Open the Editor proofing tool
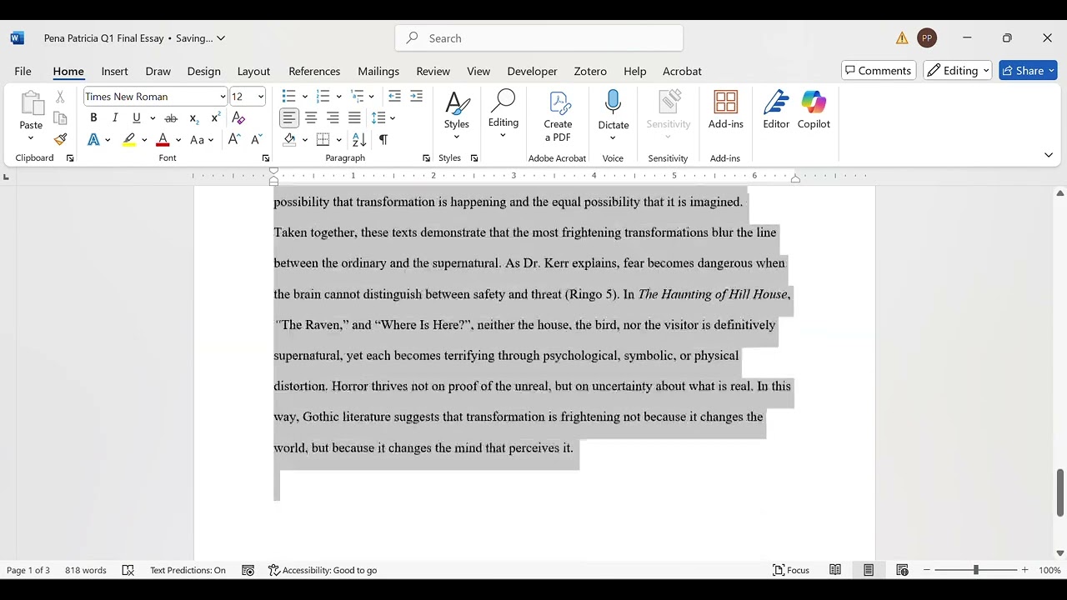 [776, 110]
